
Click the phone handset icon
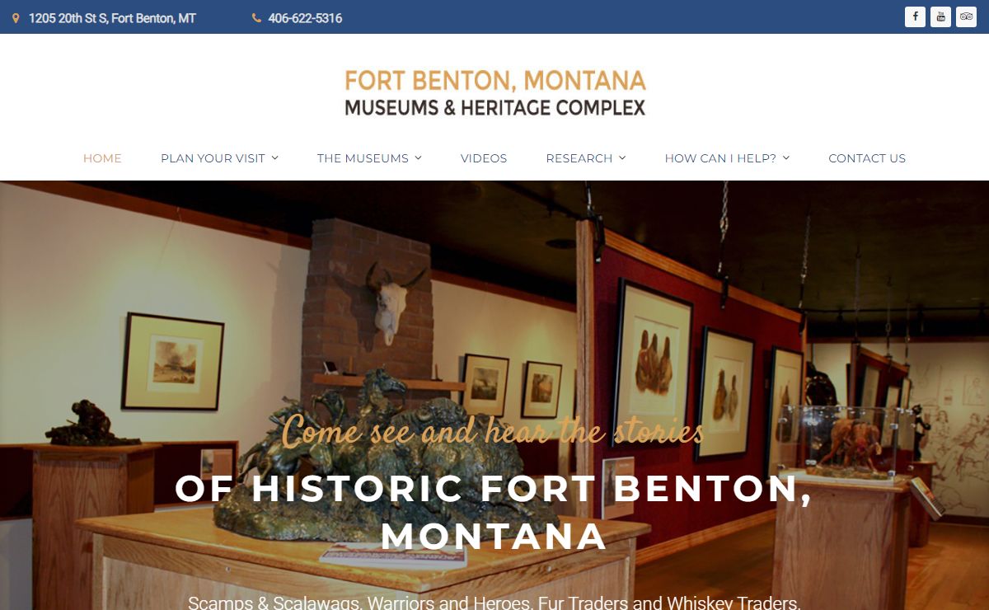coord(256,18)
